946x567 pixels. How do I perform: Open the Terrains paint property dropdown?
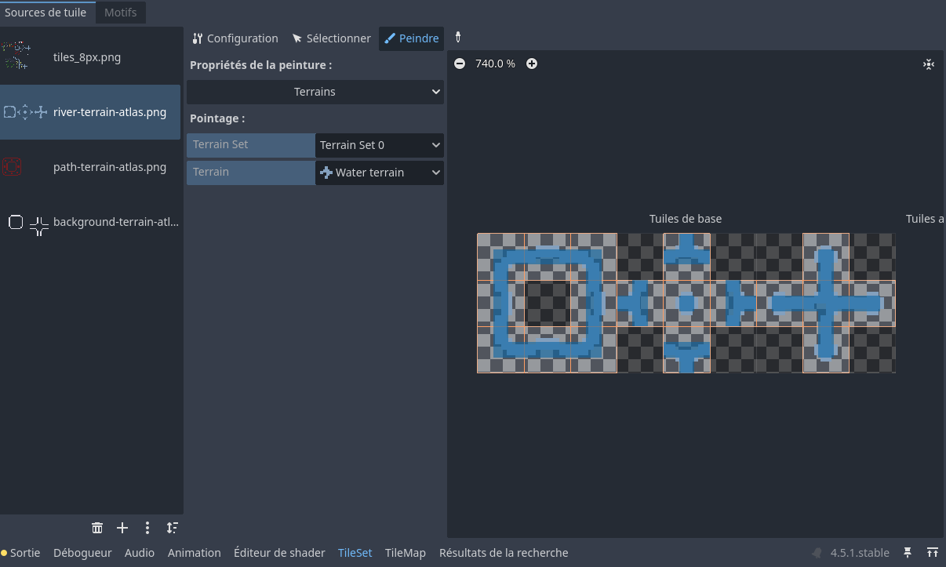point(315,92)
